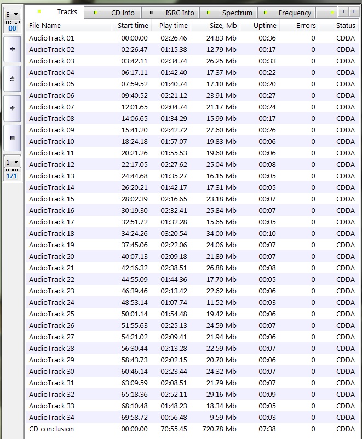
Task: Open the mode number dropdown
Action: [12, 163]
